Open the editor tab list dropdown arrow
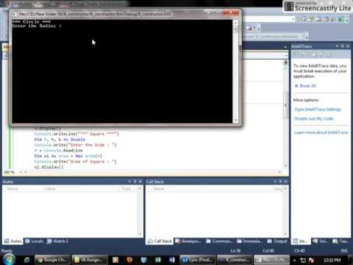 tap(285, 46)
